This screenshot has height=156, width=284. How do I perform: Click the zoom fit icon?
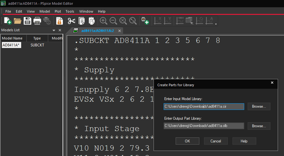pyautogui.click(x=133, y=21)
